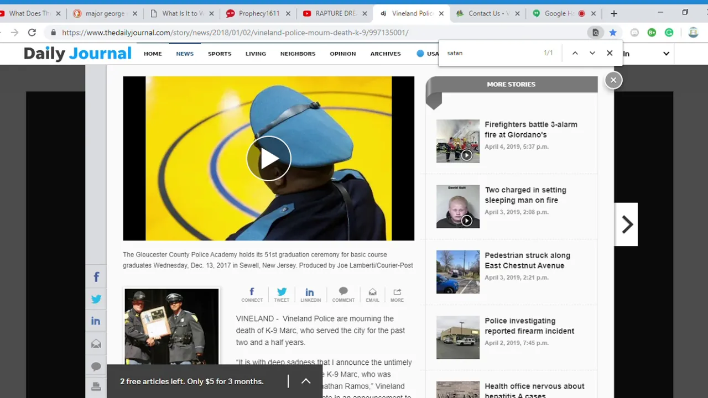
Task: Click the Giordano's fire thumbnail
Action: [458, 141]
